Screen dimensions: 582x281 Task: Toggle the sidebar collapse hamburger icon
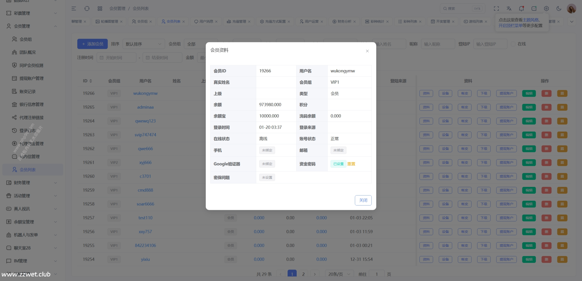coord(74,9)
